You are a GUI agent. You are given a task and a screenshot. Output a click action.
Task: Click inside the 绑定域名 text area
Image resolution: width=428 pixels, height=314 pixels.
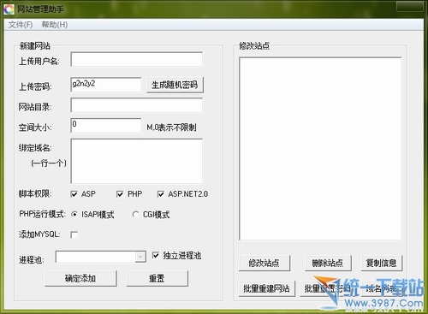(x=137, y=161)
